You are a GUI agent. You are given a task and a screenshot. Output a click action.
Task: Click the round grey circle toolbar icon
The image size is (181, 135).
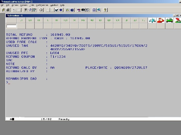click(x=41, y=10)
